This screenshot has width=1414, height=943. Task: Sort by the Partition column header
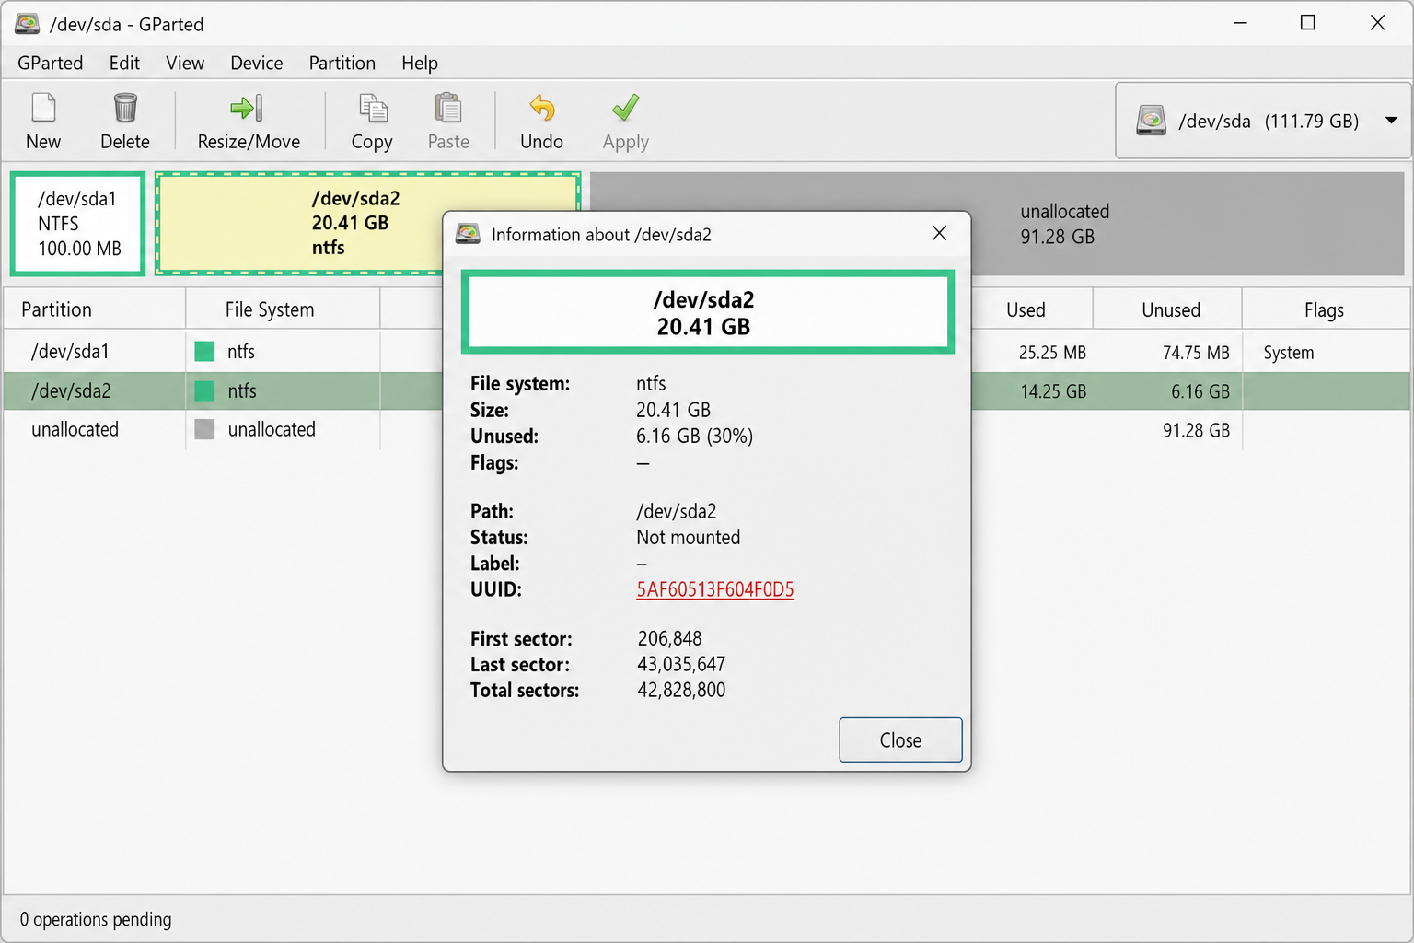pos(95,309)
